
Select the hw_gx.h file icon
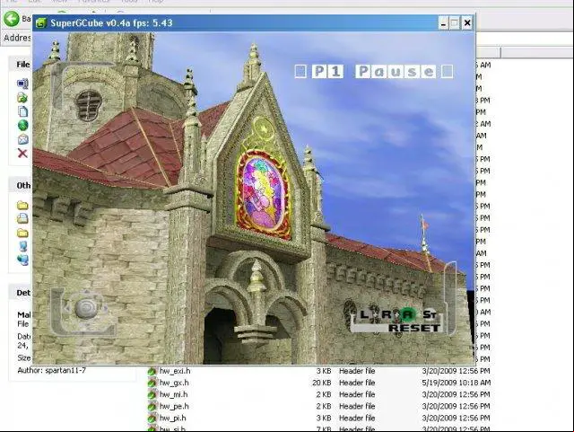tap(152, 383)
